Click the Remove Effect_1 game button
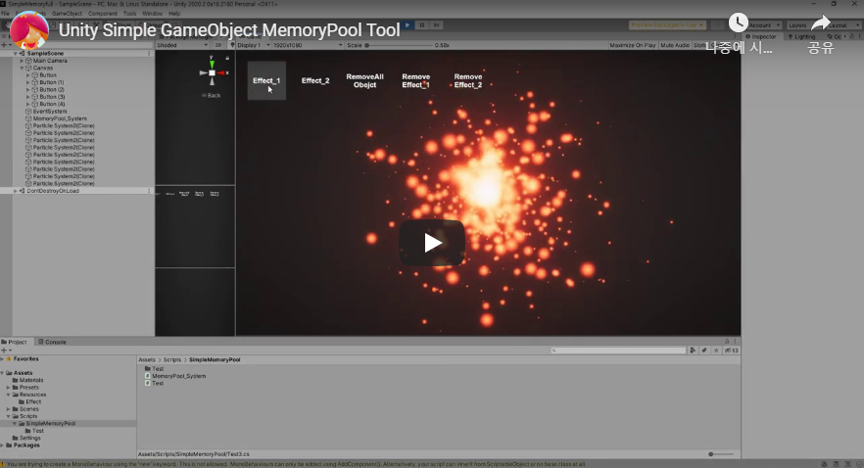The width and height of the screenshot is (864, 468). click(416, 80)
